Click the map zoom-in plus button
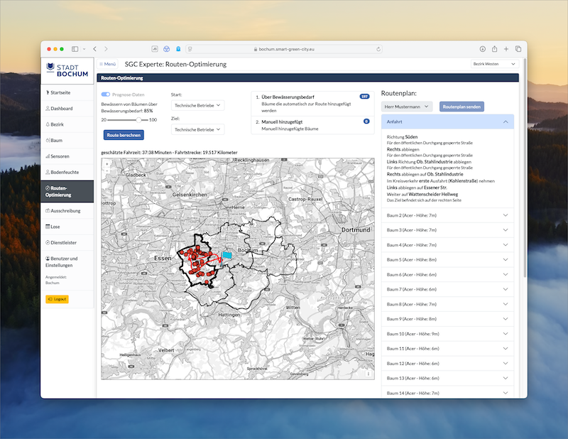This screenshot has width=568, height=439. point(106,163)
